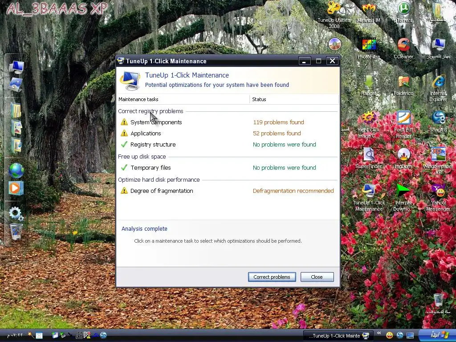Viewport: 456px width, 342px height.
Task: Click warning icon beside Degree of fragmentation
Action: pos(124,191)
